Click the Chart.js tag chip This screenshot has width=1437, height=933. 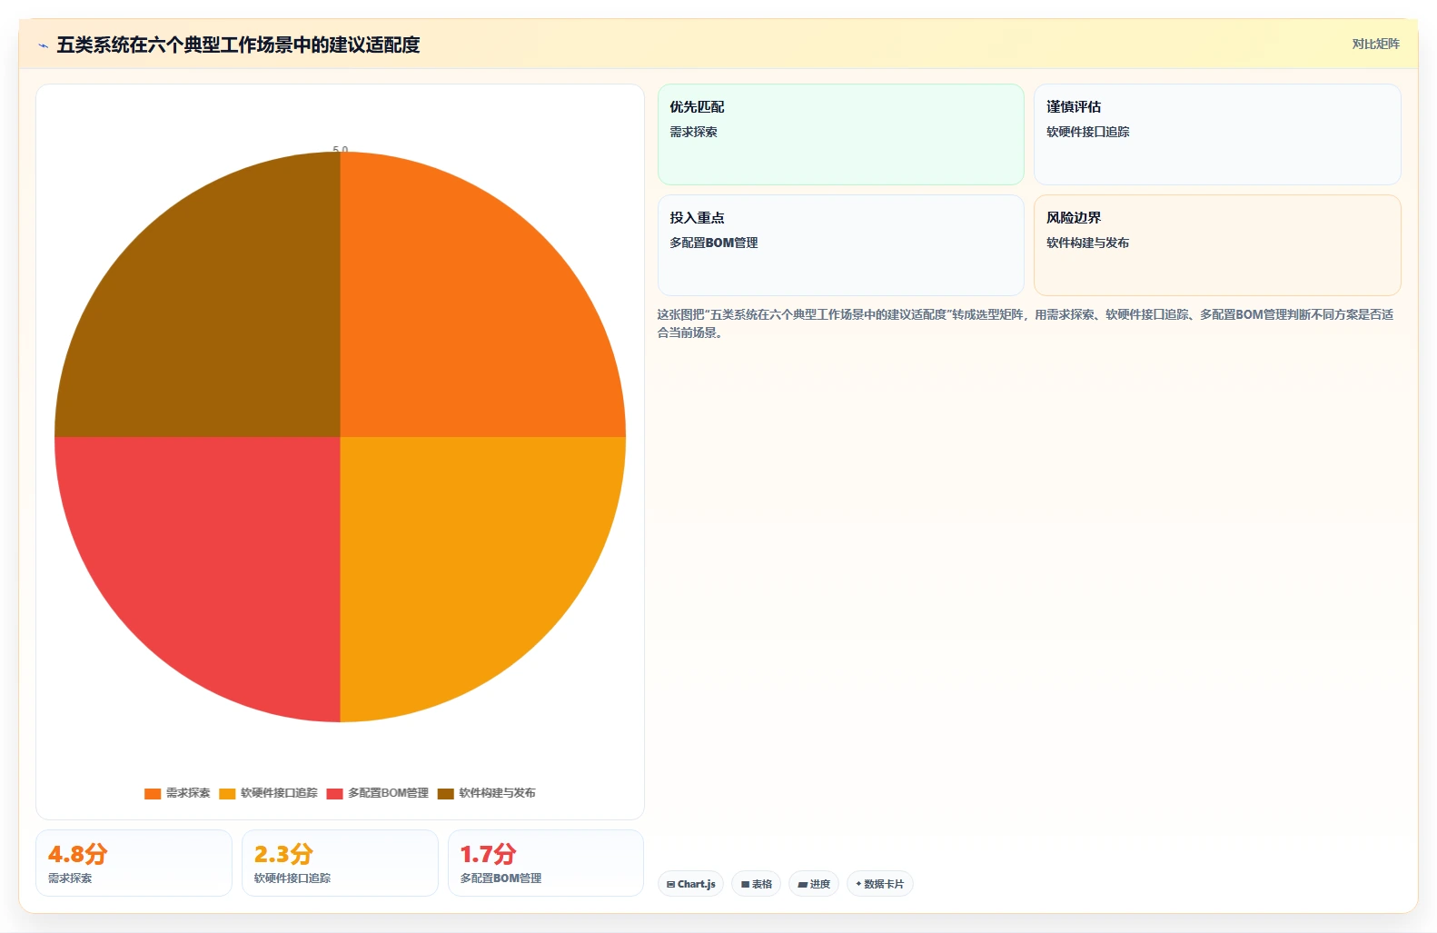690,884
